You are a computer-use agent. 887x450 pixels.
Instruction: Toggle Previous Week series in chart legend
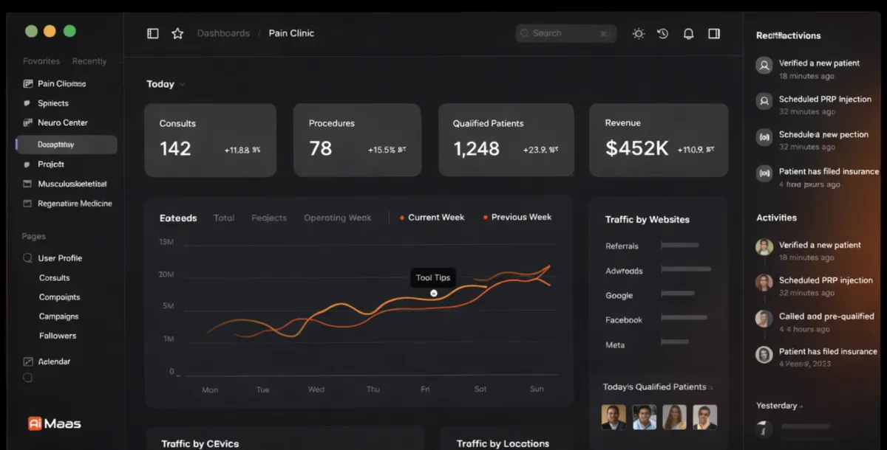(517, 218)
